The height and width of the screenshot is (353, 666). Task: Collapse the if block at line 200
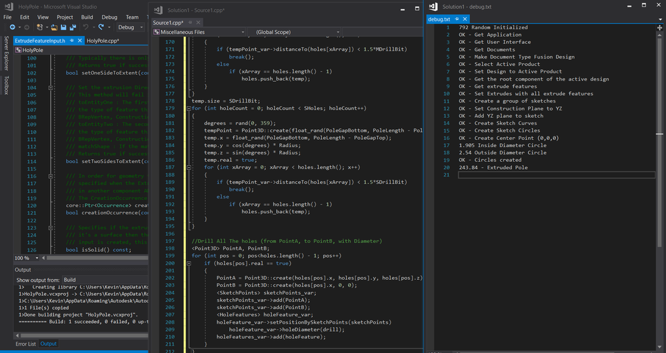coord(189,264)
